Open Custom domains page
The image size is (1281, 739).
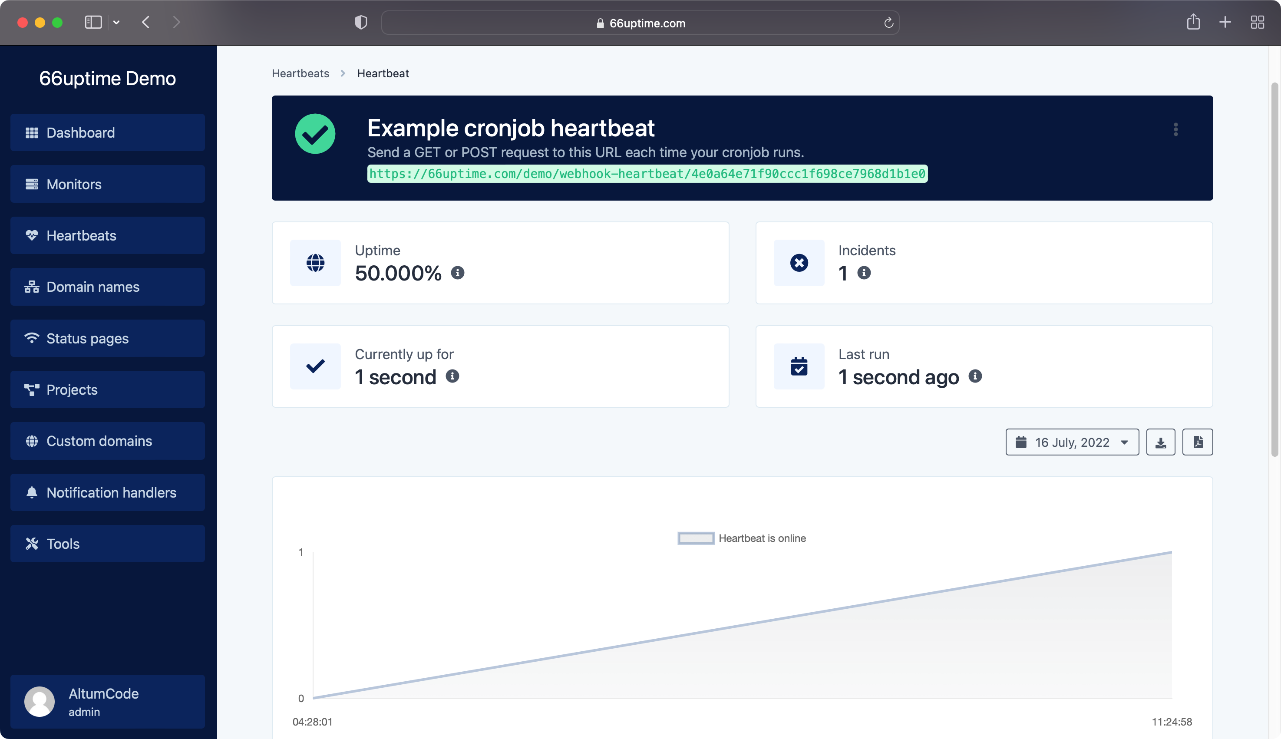[108, 441]
